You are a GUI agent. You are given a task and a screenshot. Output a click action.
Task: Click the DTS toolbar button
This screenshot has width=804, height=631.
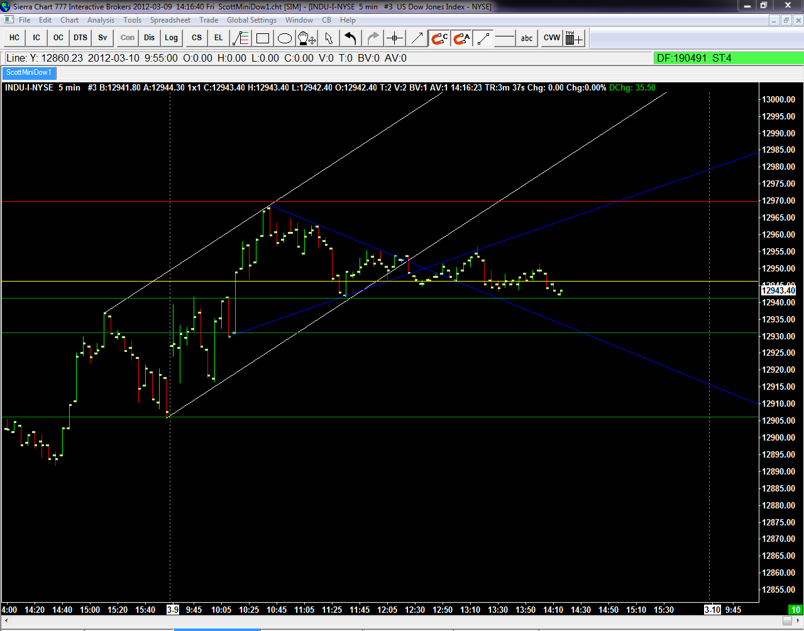[80, 38]
